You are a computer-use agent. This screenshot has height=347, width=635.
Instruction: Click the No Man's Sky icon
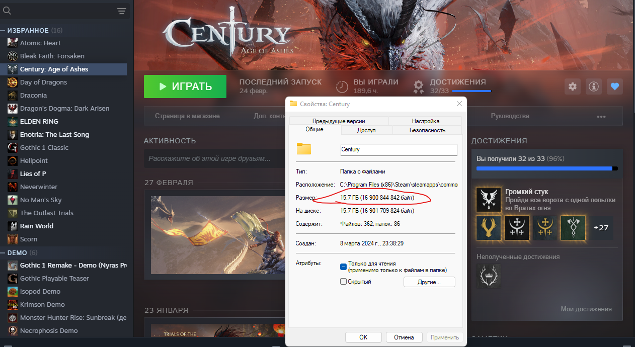coord(13,200)
